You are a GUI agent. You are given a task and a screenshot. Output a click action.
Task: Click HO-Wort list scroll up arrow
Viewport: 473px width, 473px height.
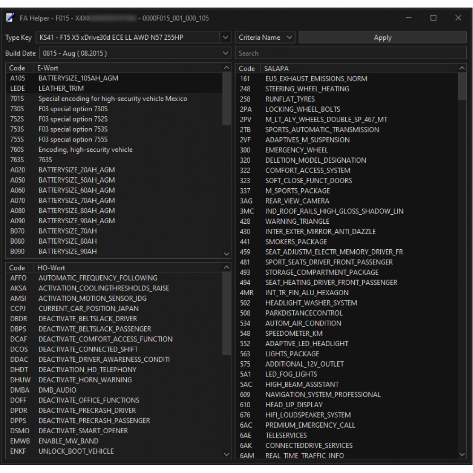pyautogui.click(x=227, y=268)
